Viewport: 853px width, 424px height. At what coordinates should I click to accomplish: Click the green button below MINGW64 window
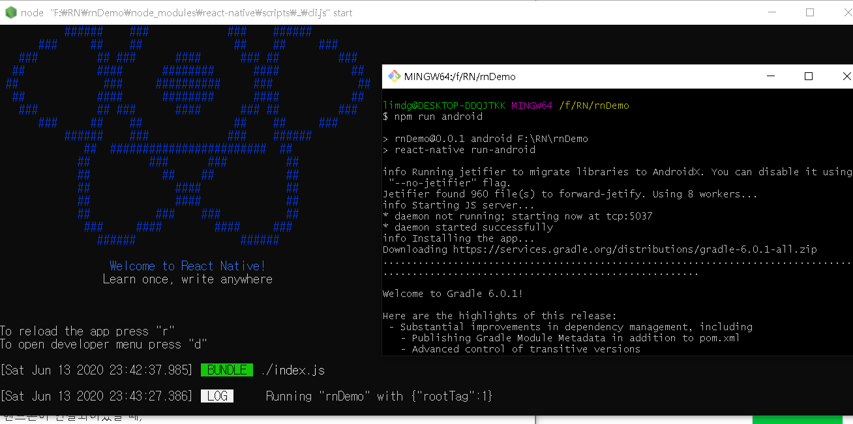click(x=797, y=419)
